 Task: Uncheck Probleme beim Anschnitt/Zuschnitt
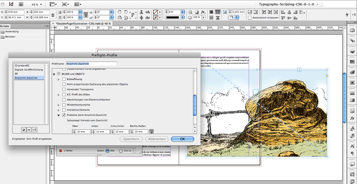coord(64,115)
